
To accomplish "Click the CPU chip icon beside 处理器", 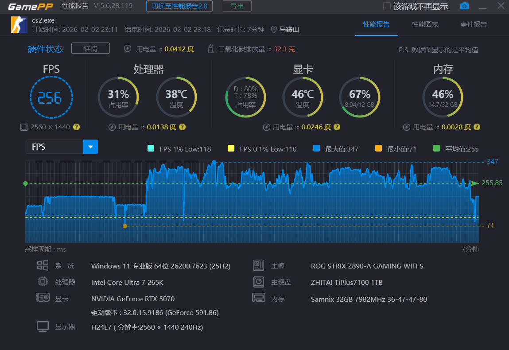I will 43,281.
